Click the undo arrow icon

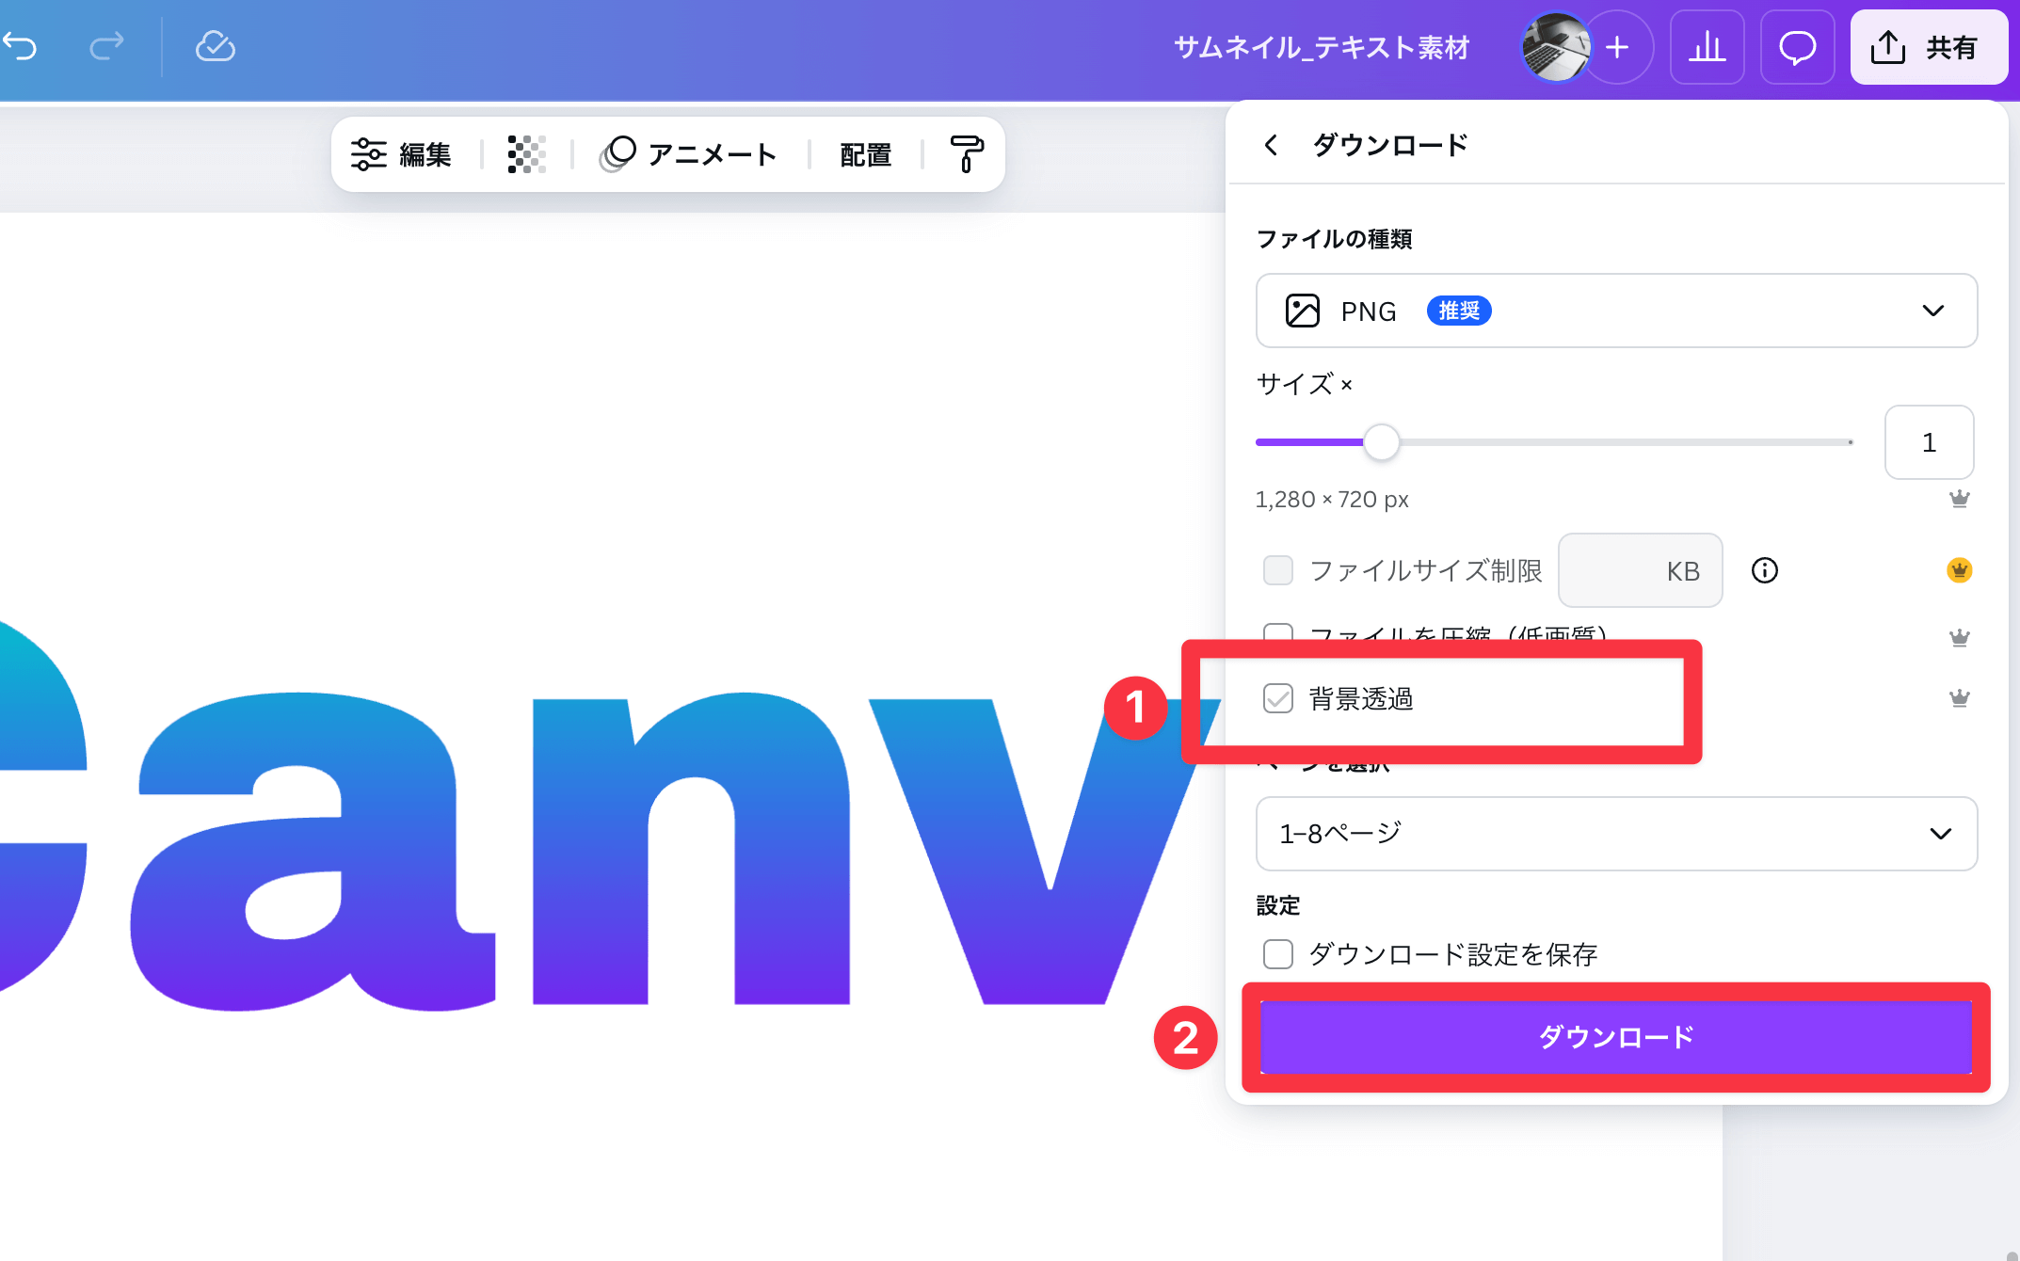[21, 45]
